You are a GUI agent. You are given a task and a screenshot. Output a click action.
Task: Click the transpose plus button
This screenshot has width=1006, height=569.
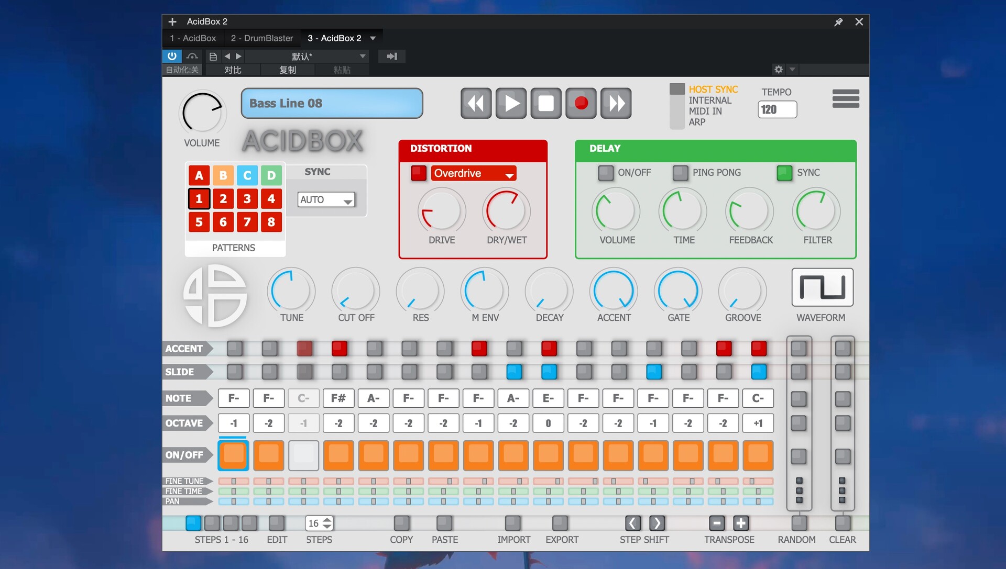click(x=740, y=523)
